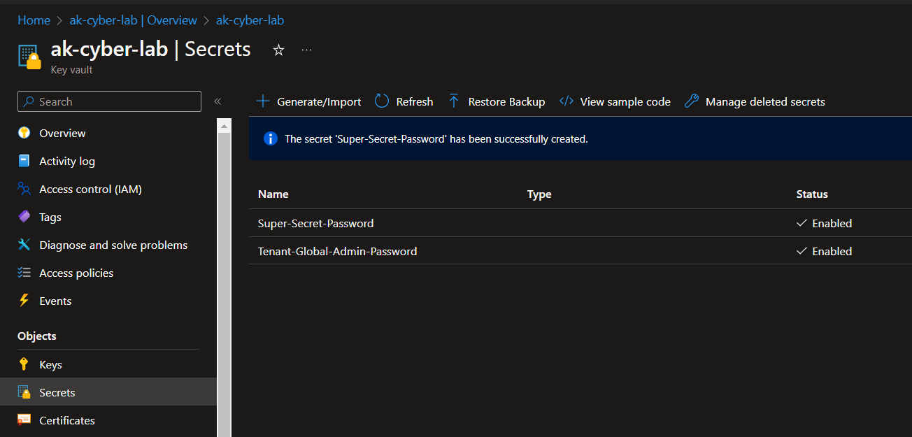Click View sample code label
The image size is (912, 437).
(x=625, y=102)
